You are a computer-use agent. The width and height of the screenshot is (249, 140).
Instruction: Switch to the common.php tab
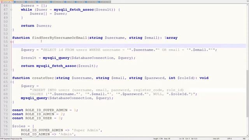point(6,2)
